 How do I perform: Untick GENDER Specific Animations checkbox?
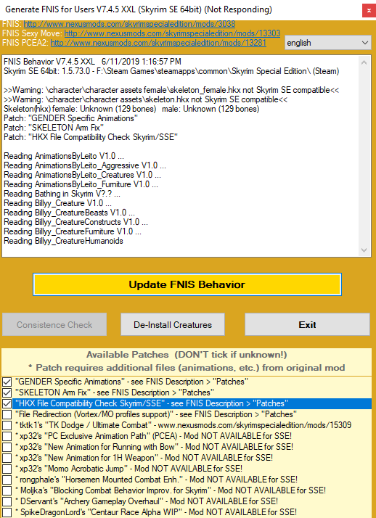7,382
